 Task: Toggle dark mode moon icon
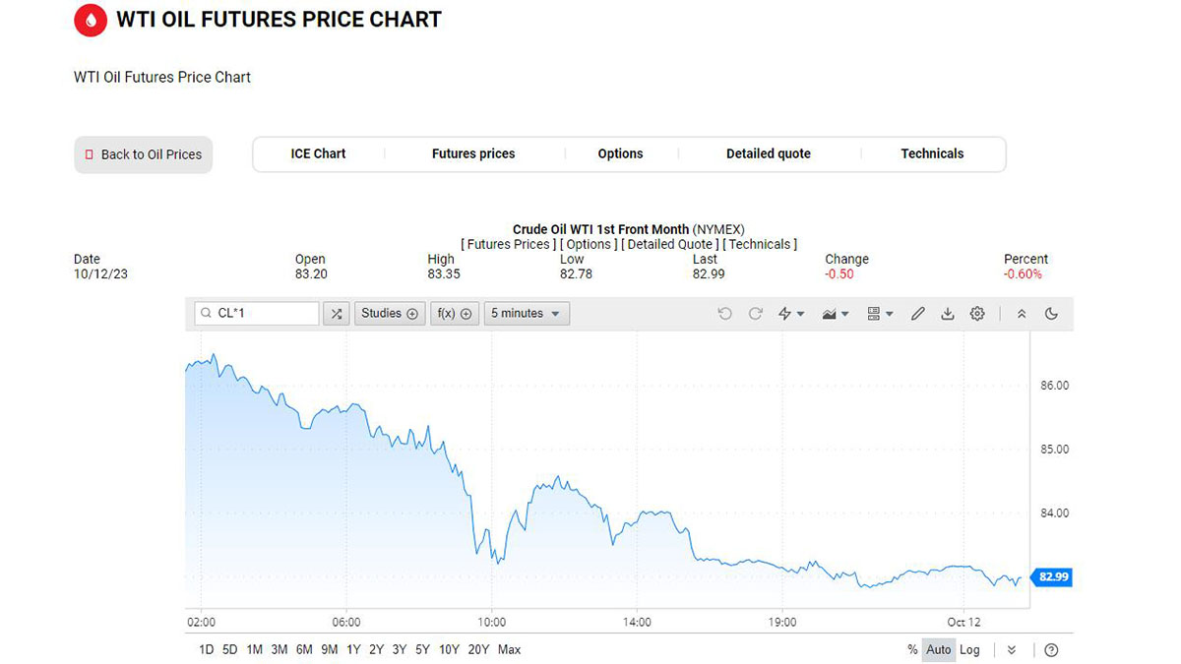pos(1051,314)
